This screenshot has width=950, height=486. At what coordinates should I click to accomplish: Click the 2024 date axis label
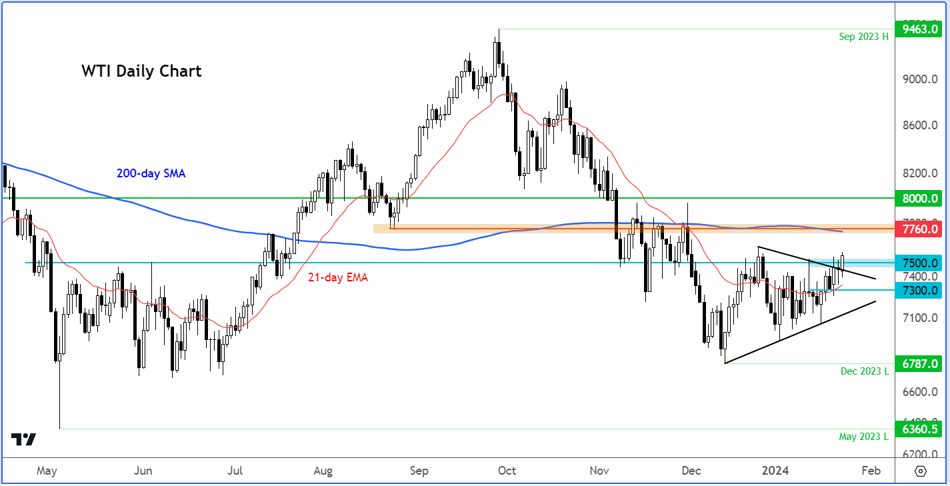[x=777, y=471]
